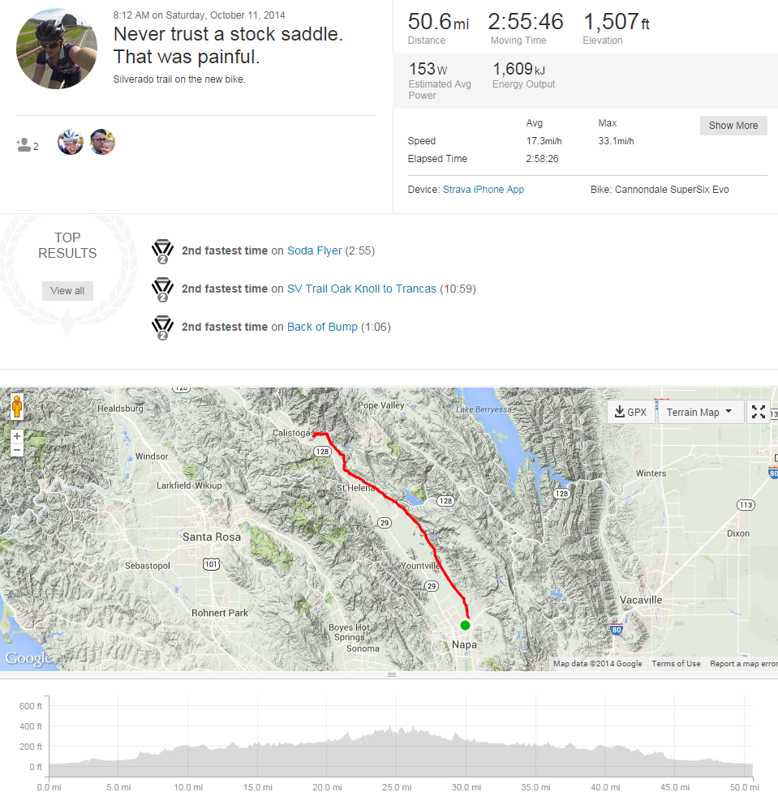Toggle fullscreen map view
The image size is (778, 792).
point(759,412)
